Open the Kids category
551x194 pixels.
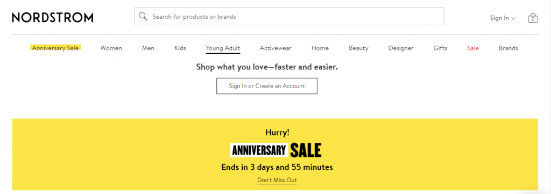(x=180, y=48)
